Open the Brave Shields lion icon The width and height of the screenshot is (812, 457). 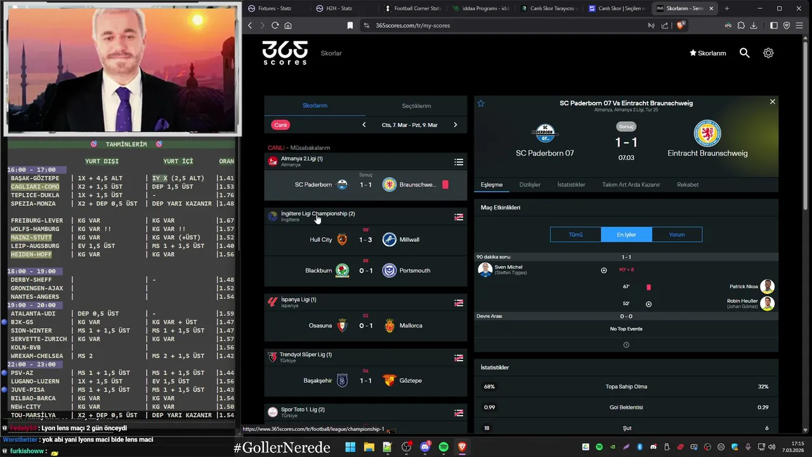point(681,25)
